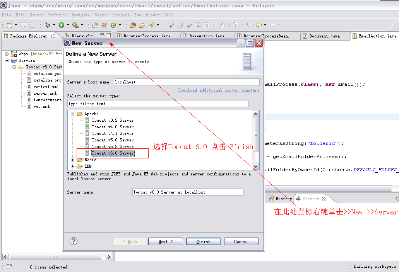The height and width of the screenshot is (272, 399).
Task: Open the Window menu
Action: [152, 15]
